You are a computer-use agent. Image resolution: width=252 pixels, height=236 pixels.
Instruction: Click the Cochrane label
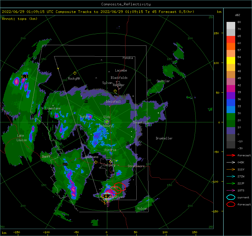[x=92, y=157]
